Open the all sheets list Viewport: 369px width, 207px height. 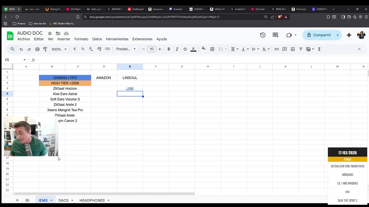pyautogui.click(x=27, y=200)
